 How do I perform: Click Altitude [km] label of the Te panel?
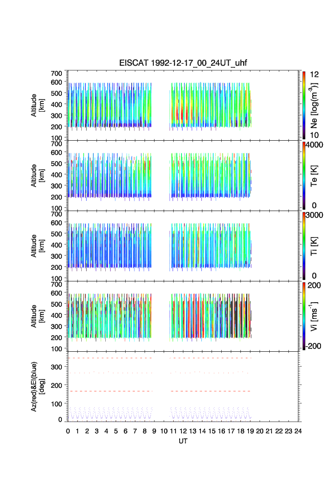click(37, 176)
